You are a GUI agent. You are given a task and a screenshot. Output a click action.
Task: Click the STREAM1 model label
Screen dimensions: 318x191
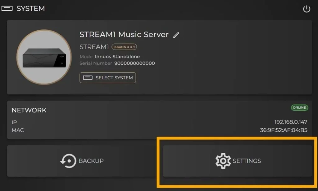[x=94, y=47]
